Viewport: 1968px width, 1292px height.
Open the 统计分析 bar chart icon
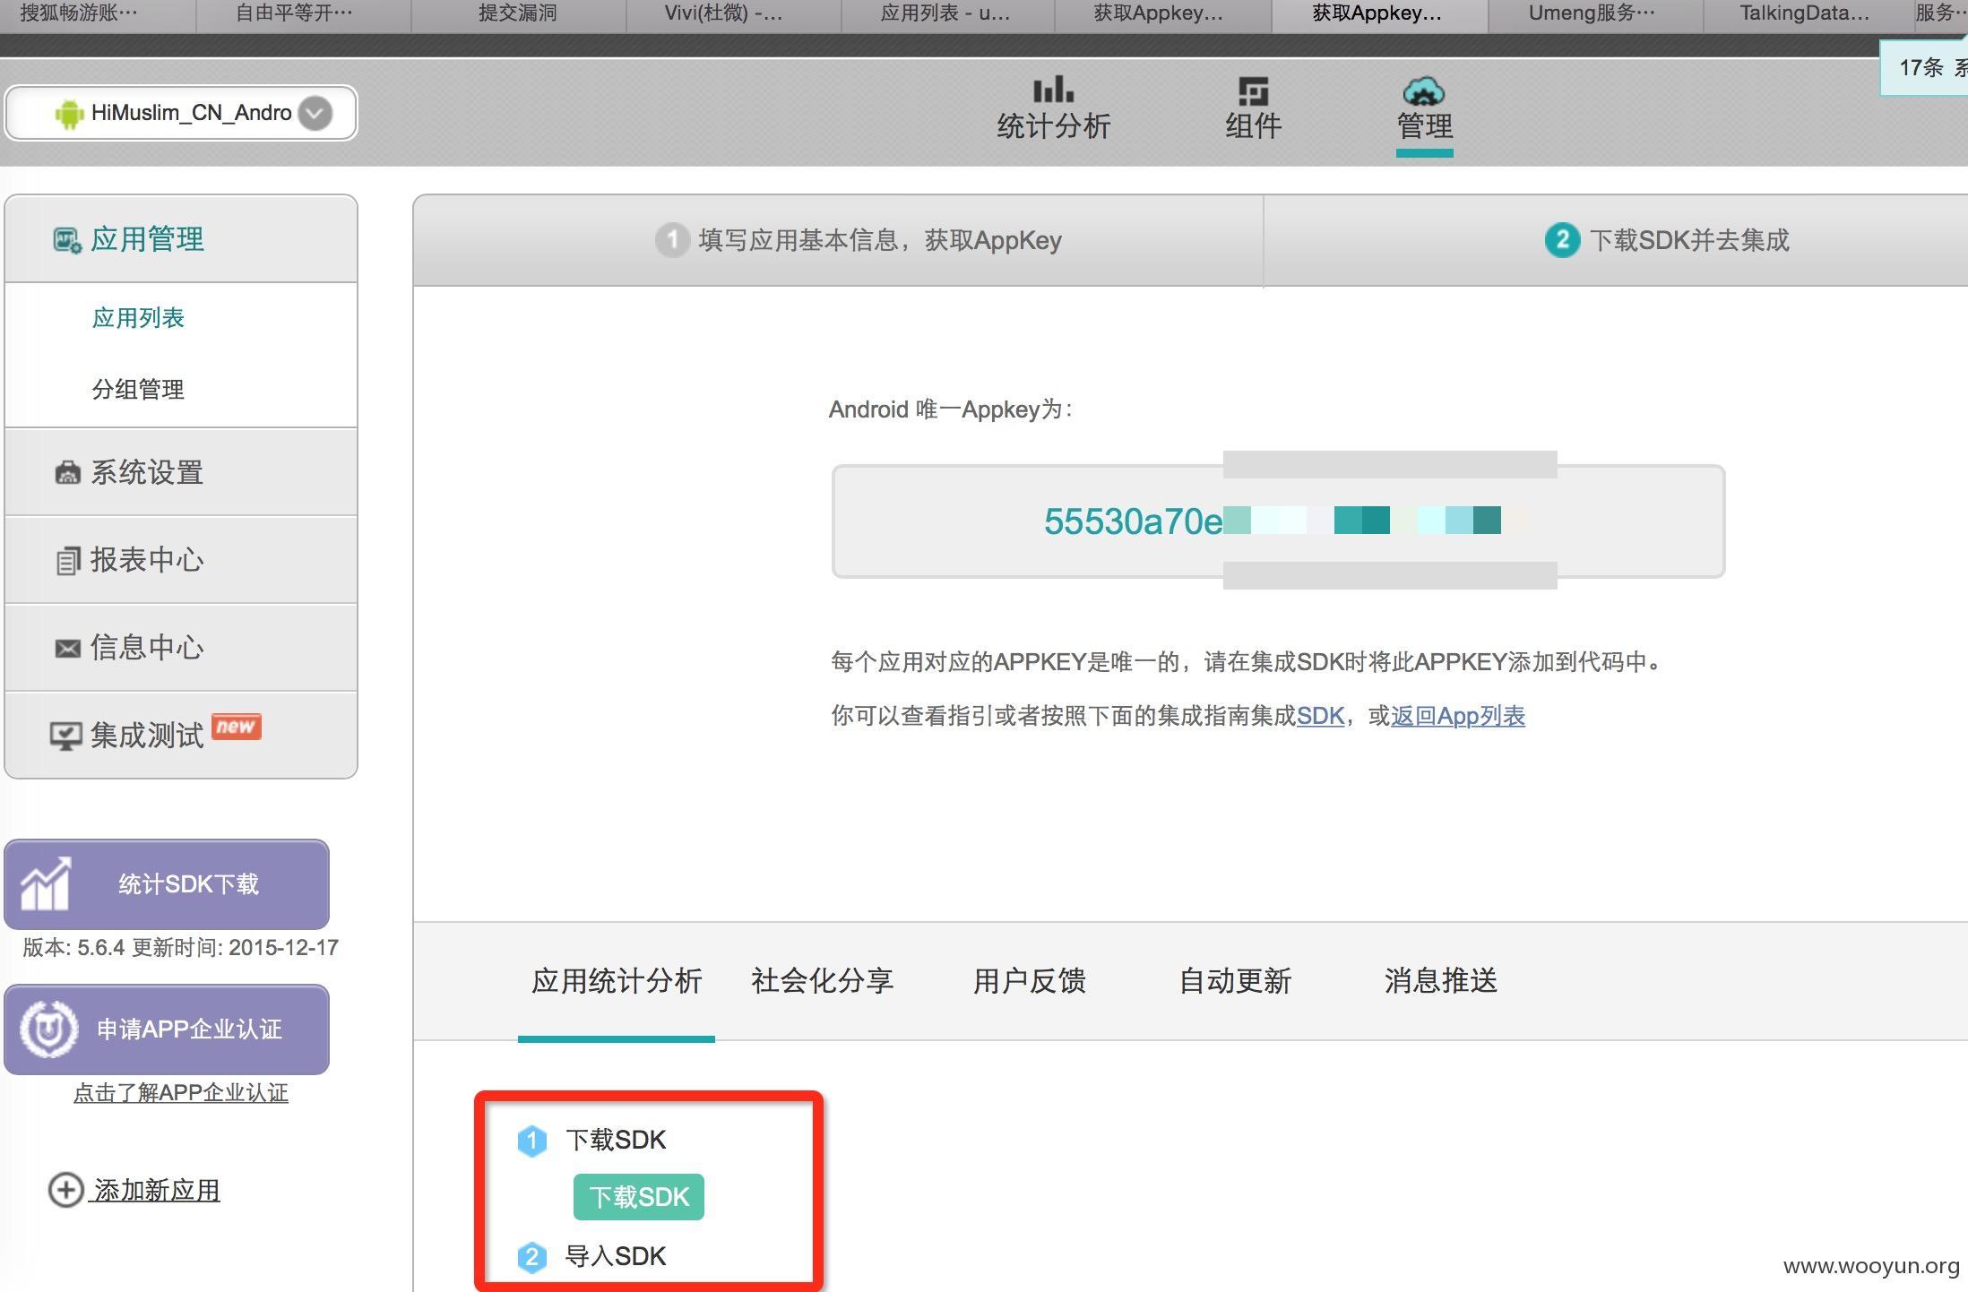[x=1053, y=90]
